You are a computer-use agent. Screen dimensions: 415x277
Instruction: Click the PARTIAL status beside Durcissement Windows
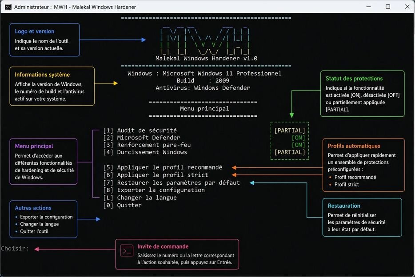pos(290,152)
